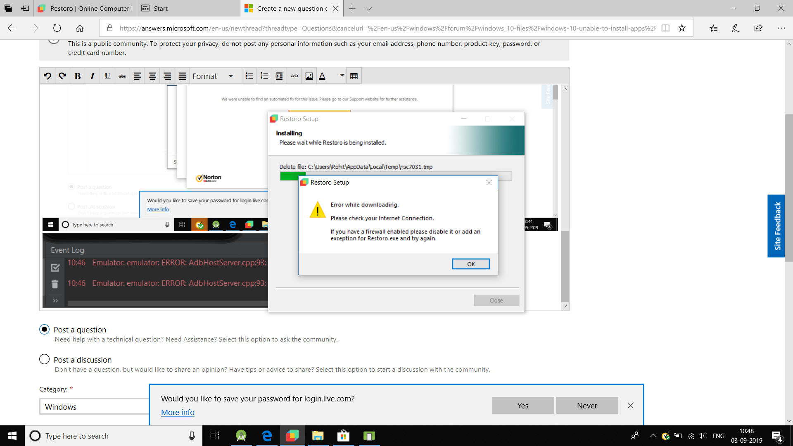The width and height of the screenshot is (793, 446).
Task: Show hidden system tray icons
Action: coord(653,436)
